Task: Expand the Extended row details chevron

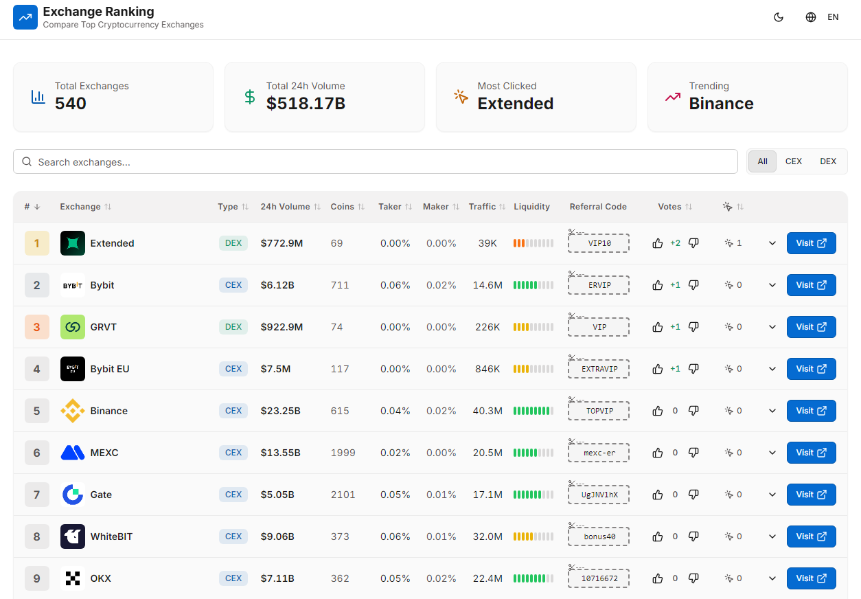Action: point(772,243)
